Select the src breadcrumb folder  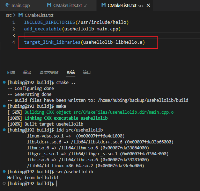[9, 15]
